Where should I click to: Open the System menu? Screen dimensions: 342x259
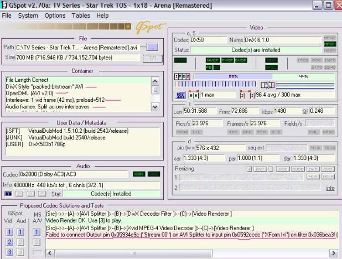[x=28, y=15]
